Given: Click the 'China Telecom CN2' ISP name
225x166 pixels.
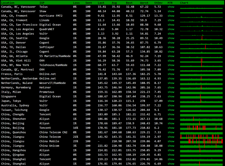Looking at the screenshot, I should 53,132.
